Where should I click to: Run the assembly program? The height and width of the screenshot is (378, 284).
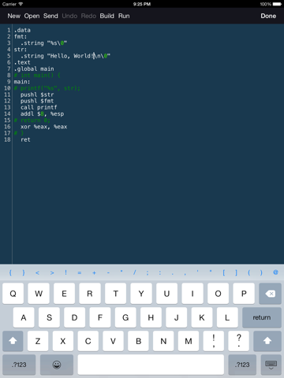(x=124, y=16)
